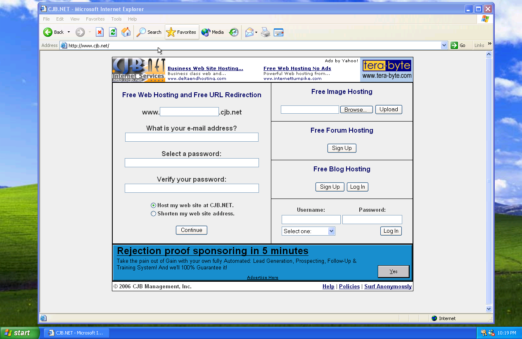Click the page scrollbar down arrow
522x339 pixels.
pos(489,309)
